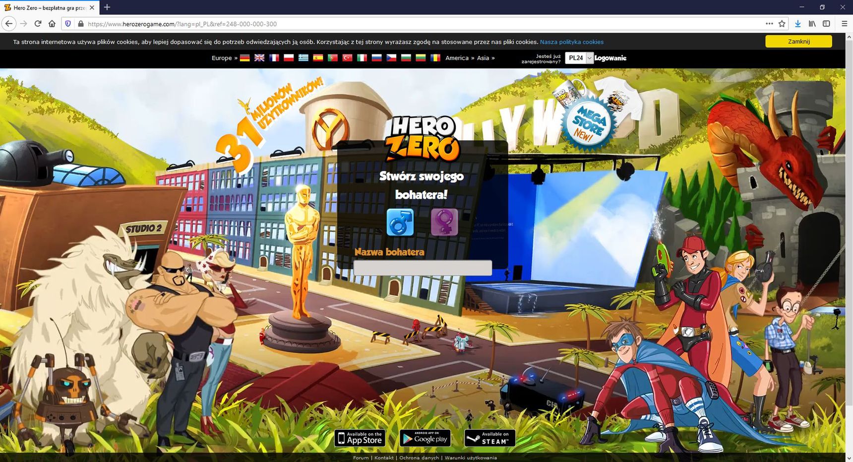Open the Kontakt footer link
This screenshot has height=462, width=853.
pos(384,458)
